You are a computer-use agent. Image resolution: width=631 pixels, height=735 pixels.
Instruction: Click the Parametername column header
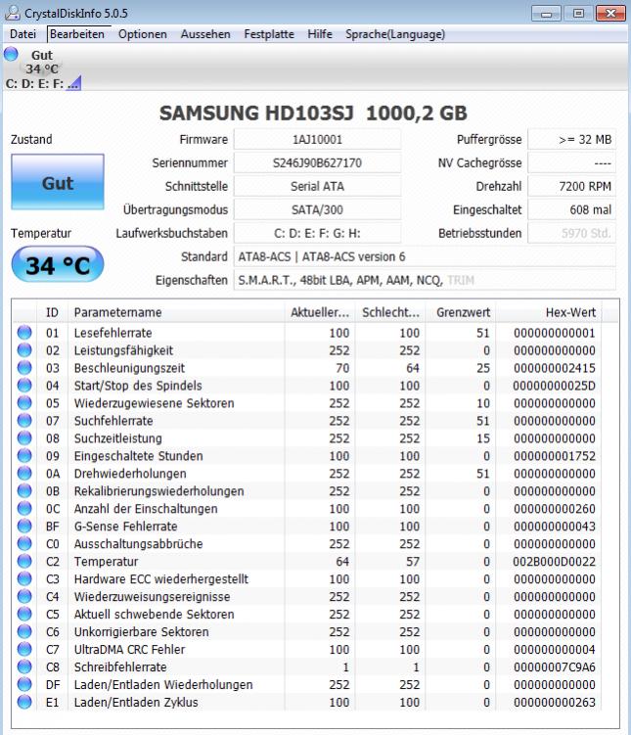pyautogui.click(x=176, y=312)
